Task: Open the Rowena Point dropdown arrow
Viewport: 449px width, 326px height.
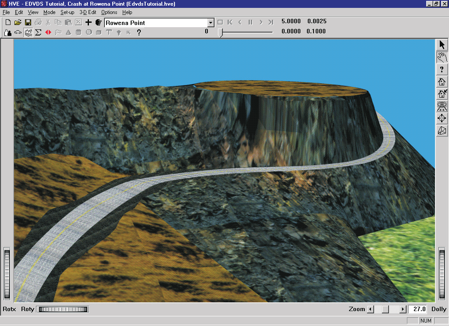Action: pyautogui.click(x=210, y=23)
